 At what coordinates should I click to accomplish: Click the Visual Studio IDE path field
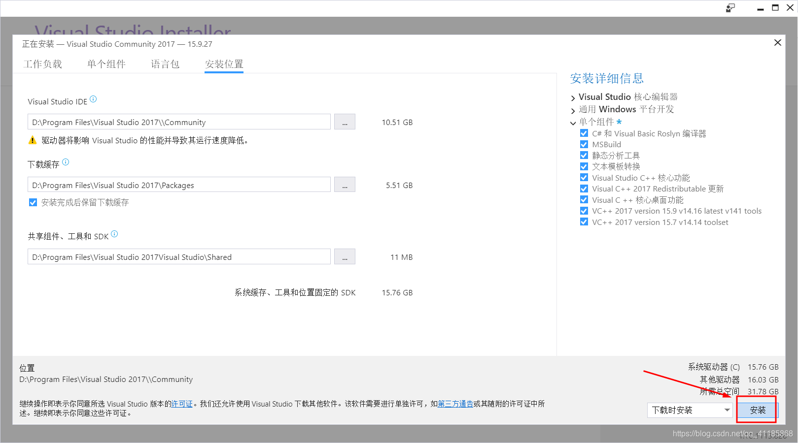tap(179, 122)
